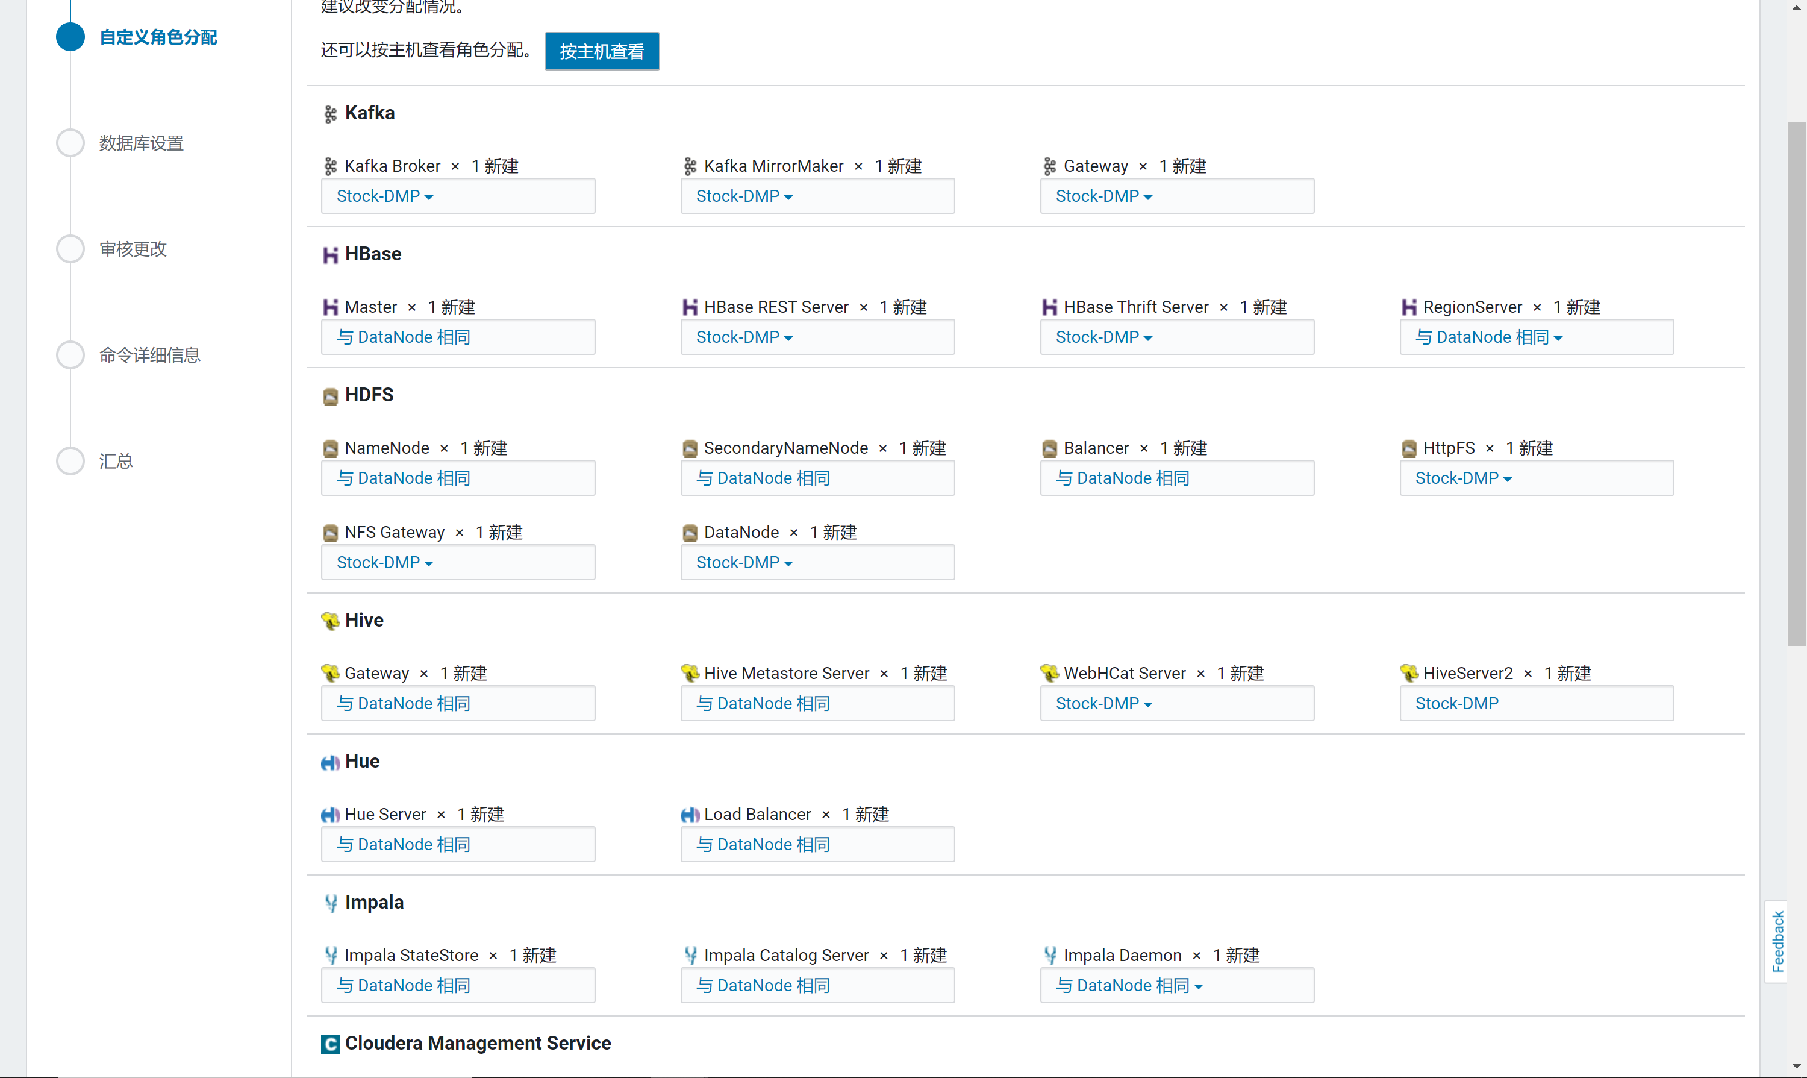Open Kafka Gateway host dropdown

pos(1177,196)
